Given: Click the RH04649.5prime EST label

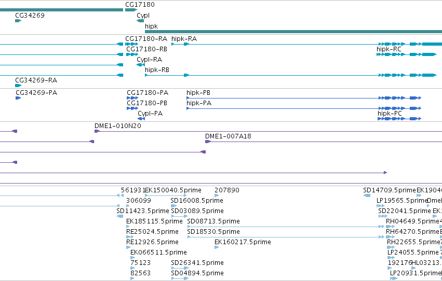Looking at the screenshot, I should (x=412, y=222).
